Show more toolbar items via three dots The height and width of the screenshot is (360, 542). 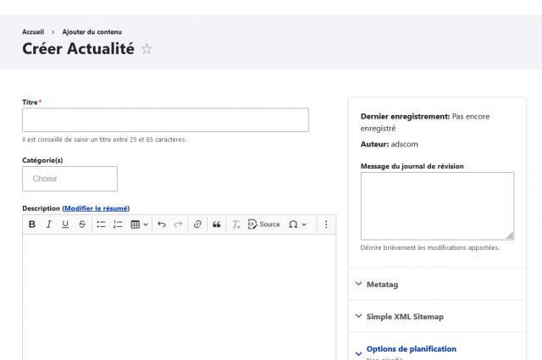point(326,224)
